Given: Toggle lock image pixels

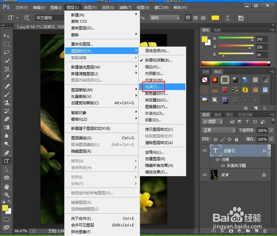Looking at the screenshot, I should coord(222,139).
